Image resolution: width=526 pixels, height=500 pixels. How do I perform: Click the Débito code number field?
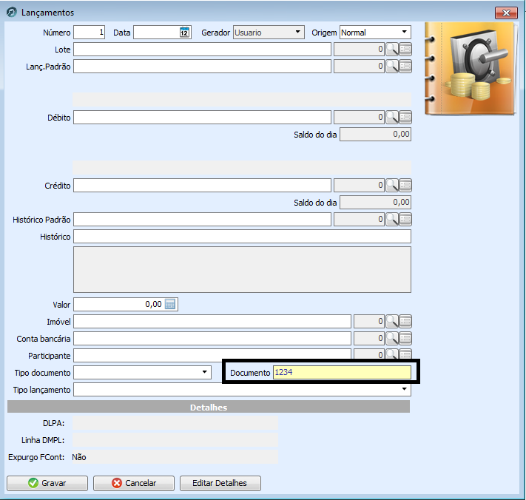(359, 118)
